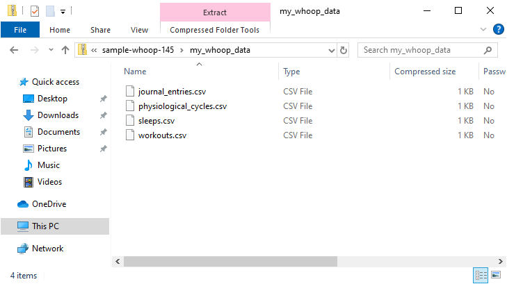Open recent locations dropdown arrow
507x284 pixels.
[51, 50]
